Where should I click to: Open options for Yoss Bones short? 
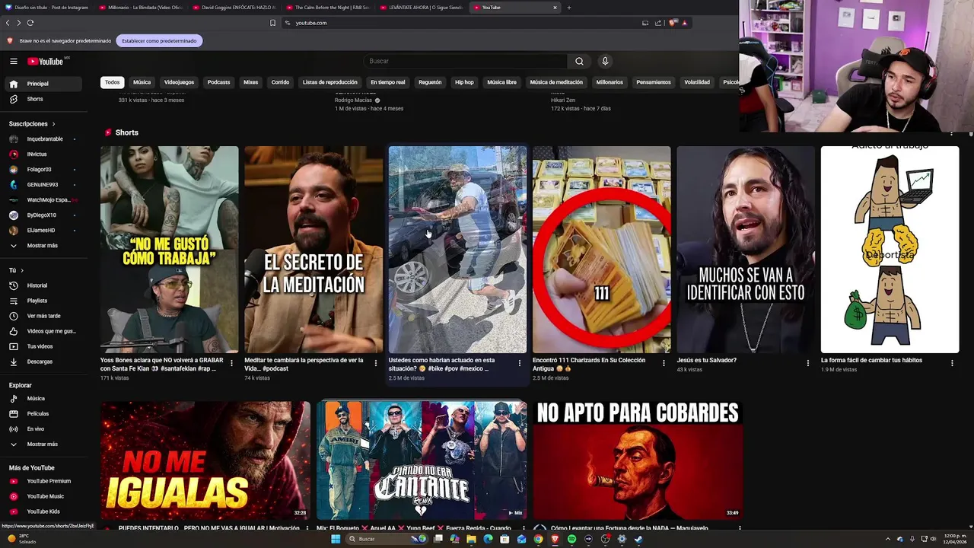(232, 363)
